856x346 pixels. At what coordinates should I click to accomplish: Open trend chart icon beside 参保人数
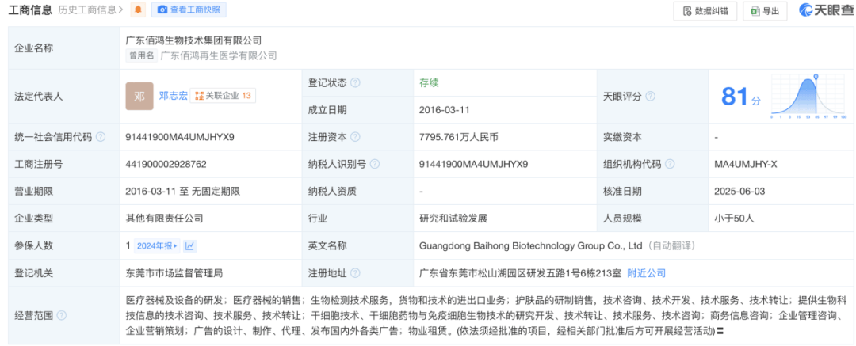coord(190,246)
